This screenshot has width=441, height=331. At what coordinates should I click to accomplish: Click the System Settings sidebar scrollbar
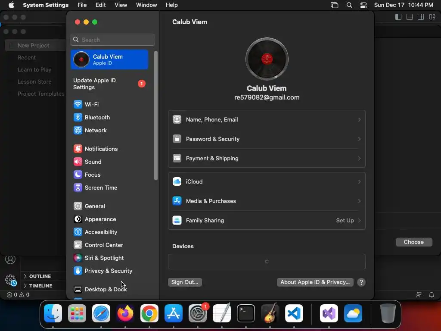pyautogui.click(x=156, y=116)
